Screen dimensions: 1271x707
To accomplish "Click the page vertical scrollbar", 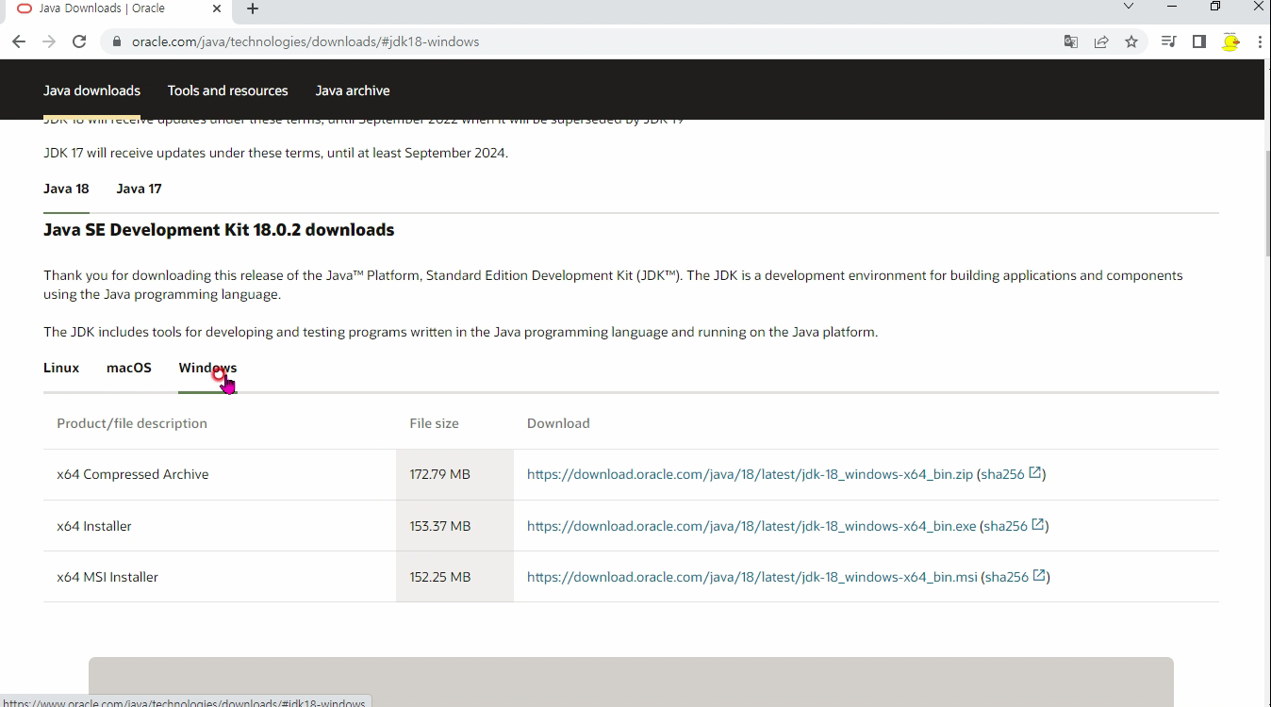I will point(1266,203).
